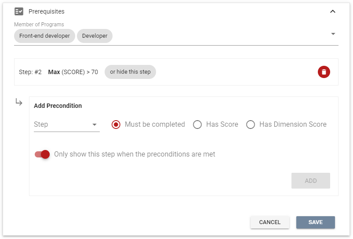Choose the Has Score radio button

point(197,125)
